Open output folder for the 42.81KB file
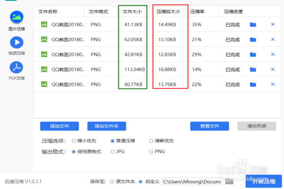284x189 pixels. click(253, 55)
